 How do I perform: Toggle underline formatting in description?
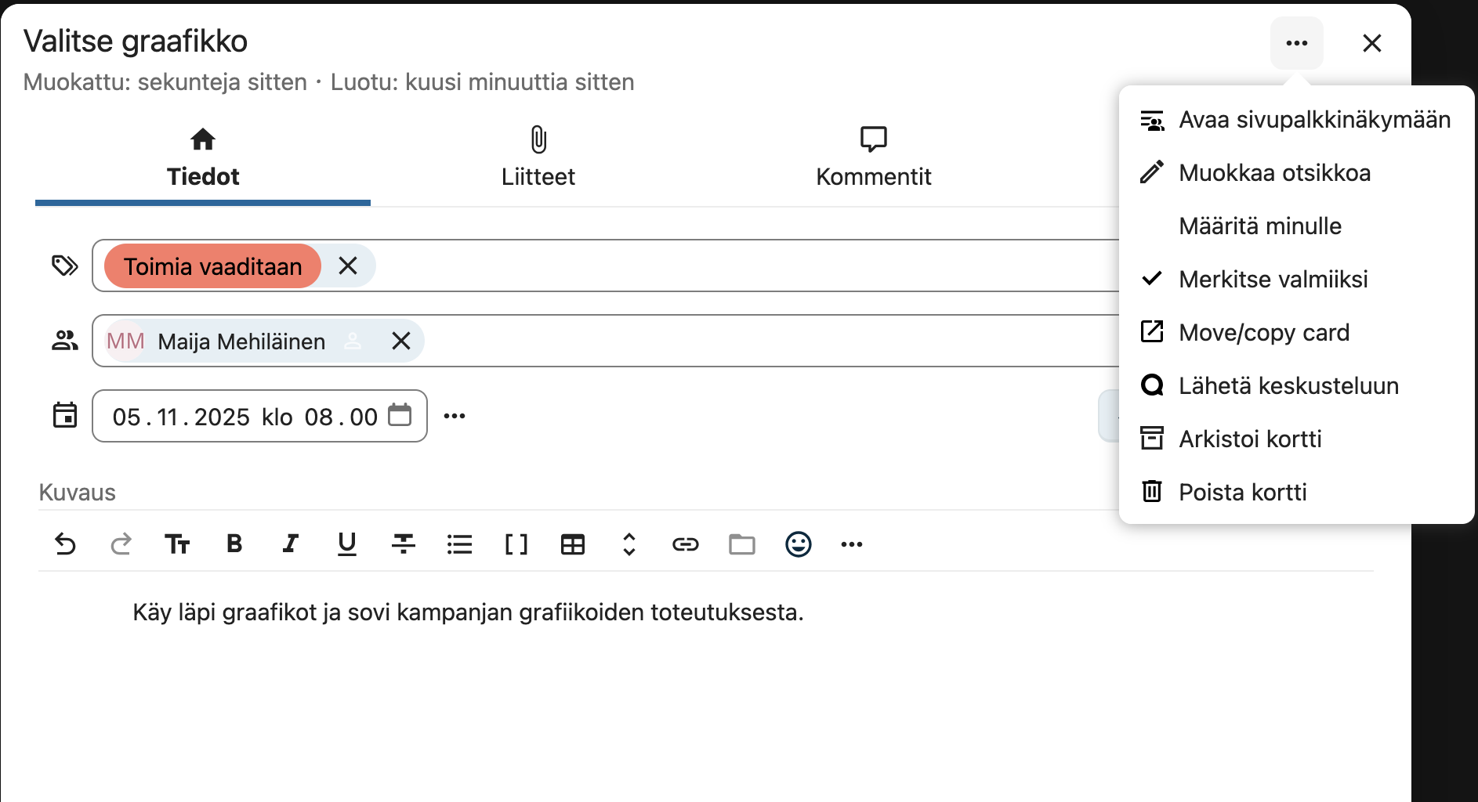pyautogui.click(x=346, y=544)
